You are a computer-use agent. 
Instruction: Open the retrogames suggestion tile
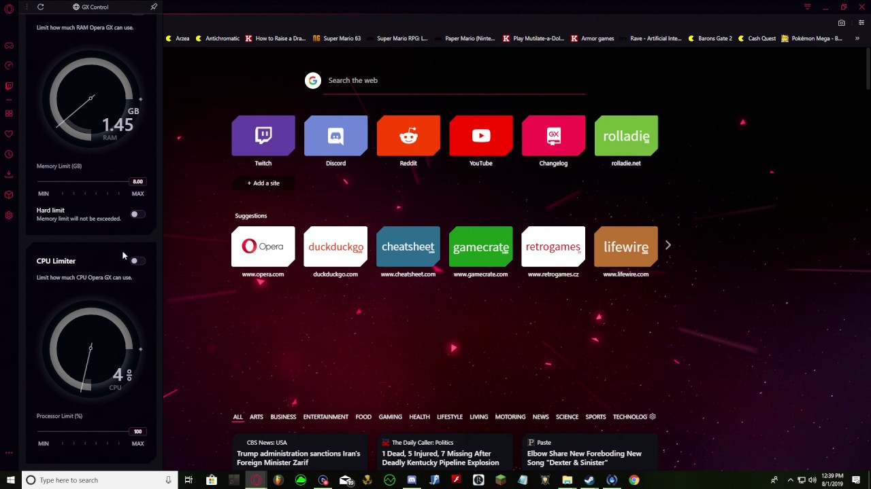point(553,247)
